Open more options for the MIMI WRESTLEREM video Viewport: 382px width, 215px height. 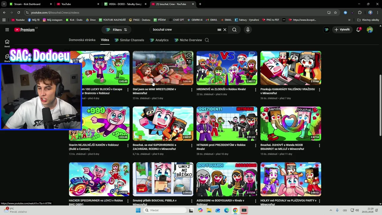[192, 90]
